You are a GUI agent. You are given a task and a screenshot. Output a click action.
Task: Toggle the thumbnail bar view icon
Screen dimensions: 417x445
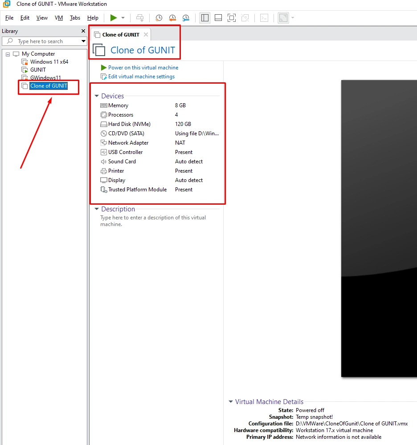[218, 18]
